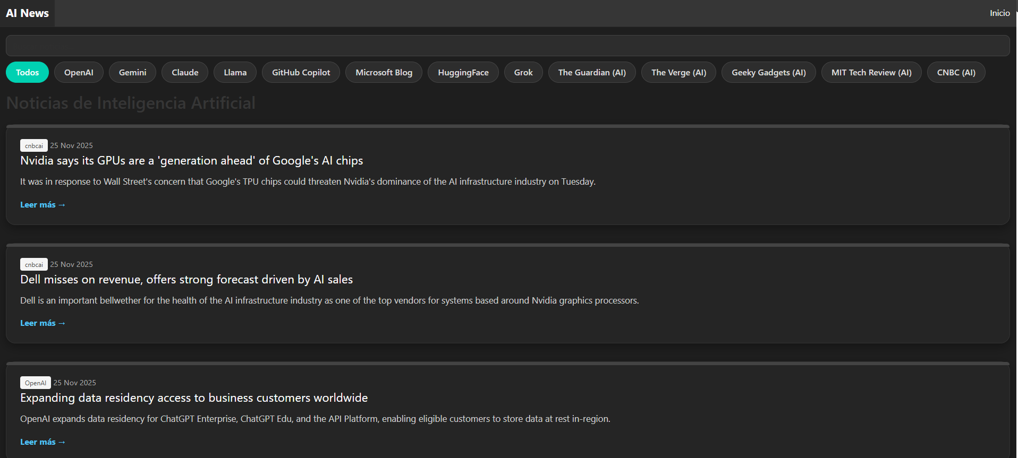Click cnbcai tag on Dell article
The width and height of the screenshot is (1018, 458).
34,264
